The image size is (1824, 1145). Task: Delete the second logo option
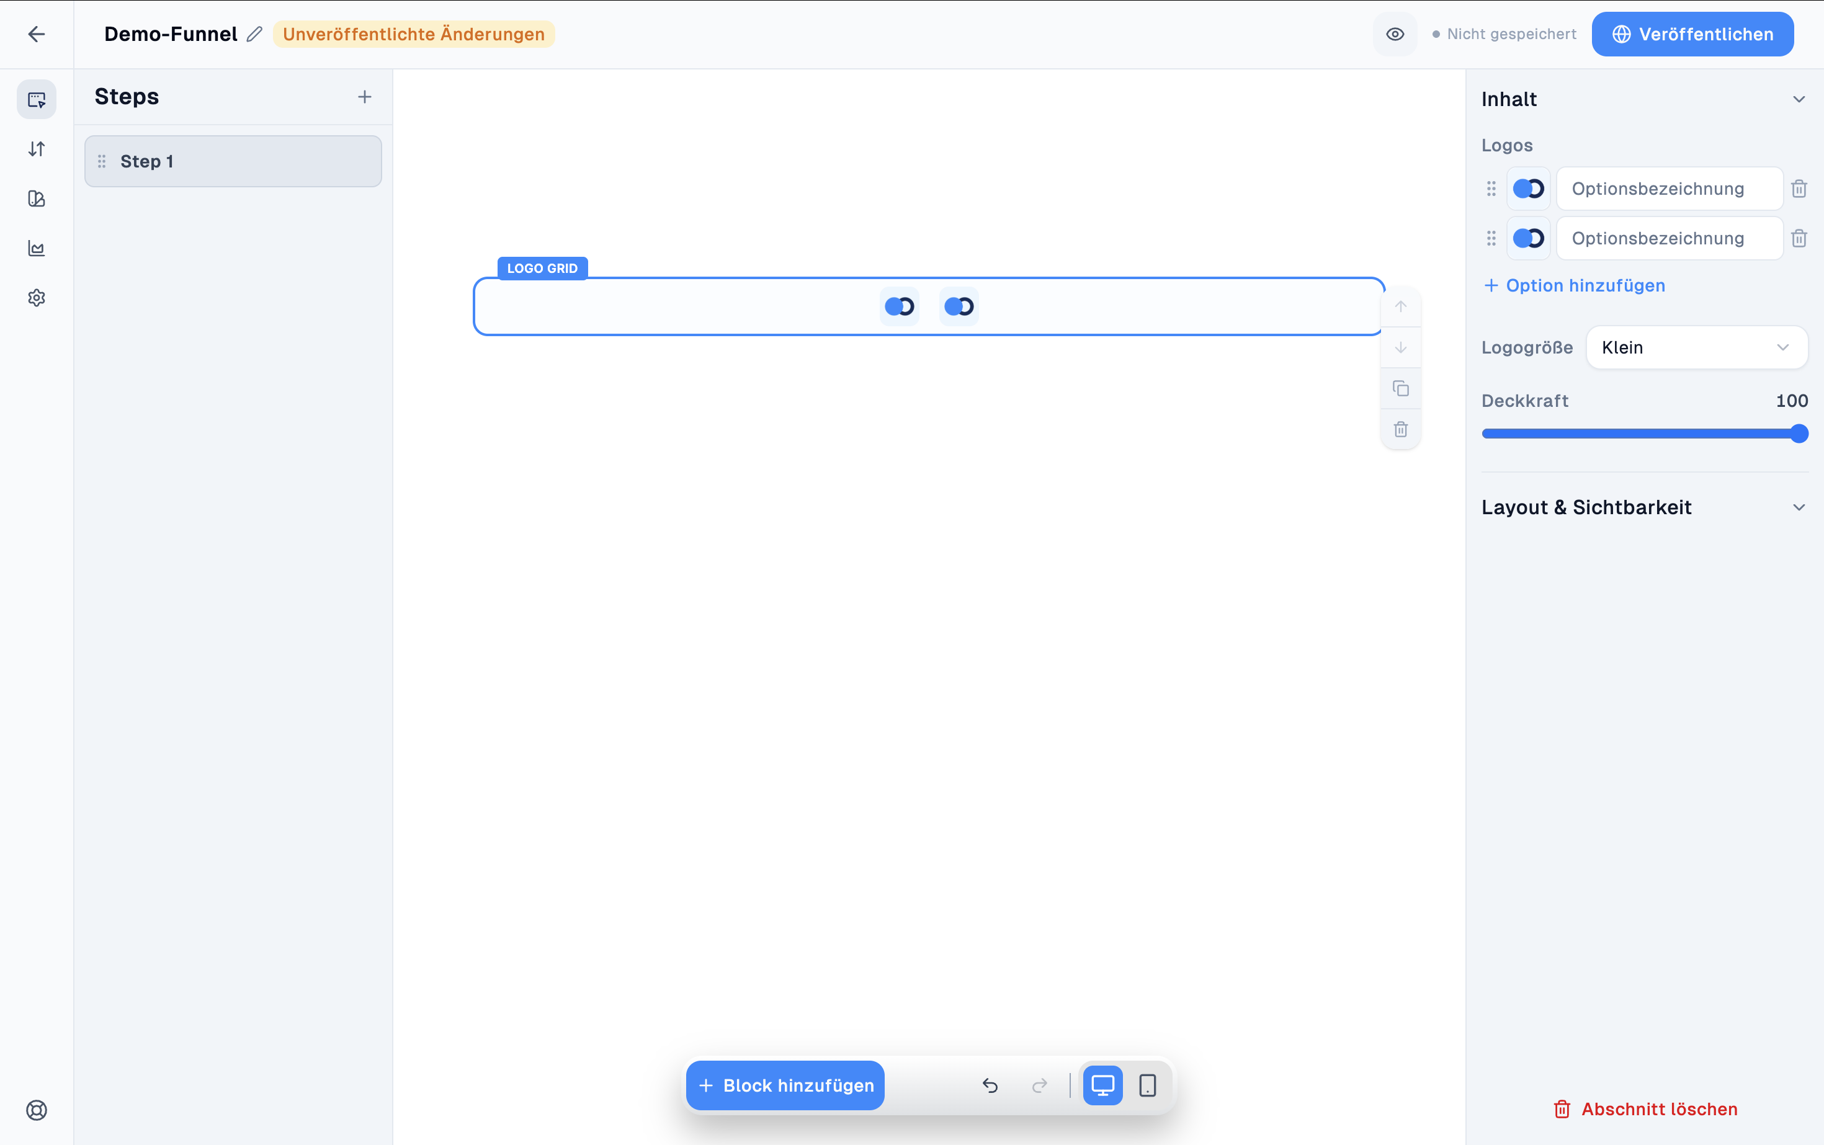point(1799,239)
